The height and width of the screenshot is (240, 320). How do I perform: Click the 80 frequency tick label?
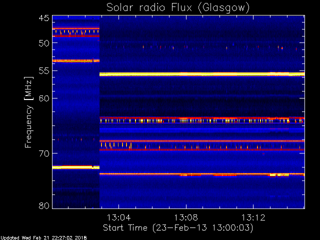44,205
